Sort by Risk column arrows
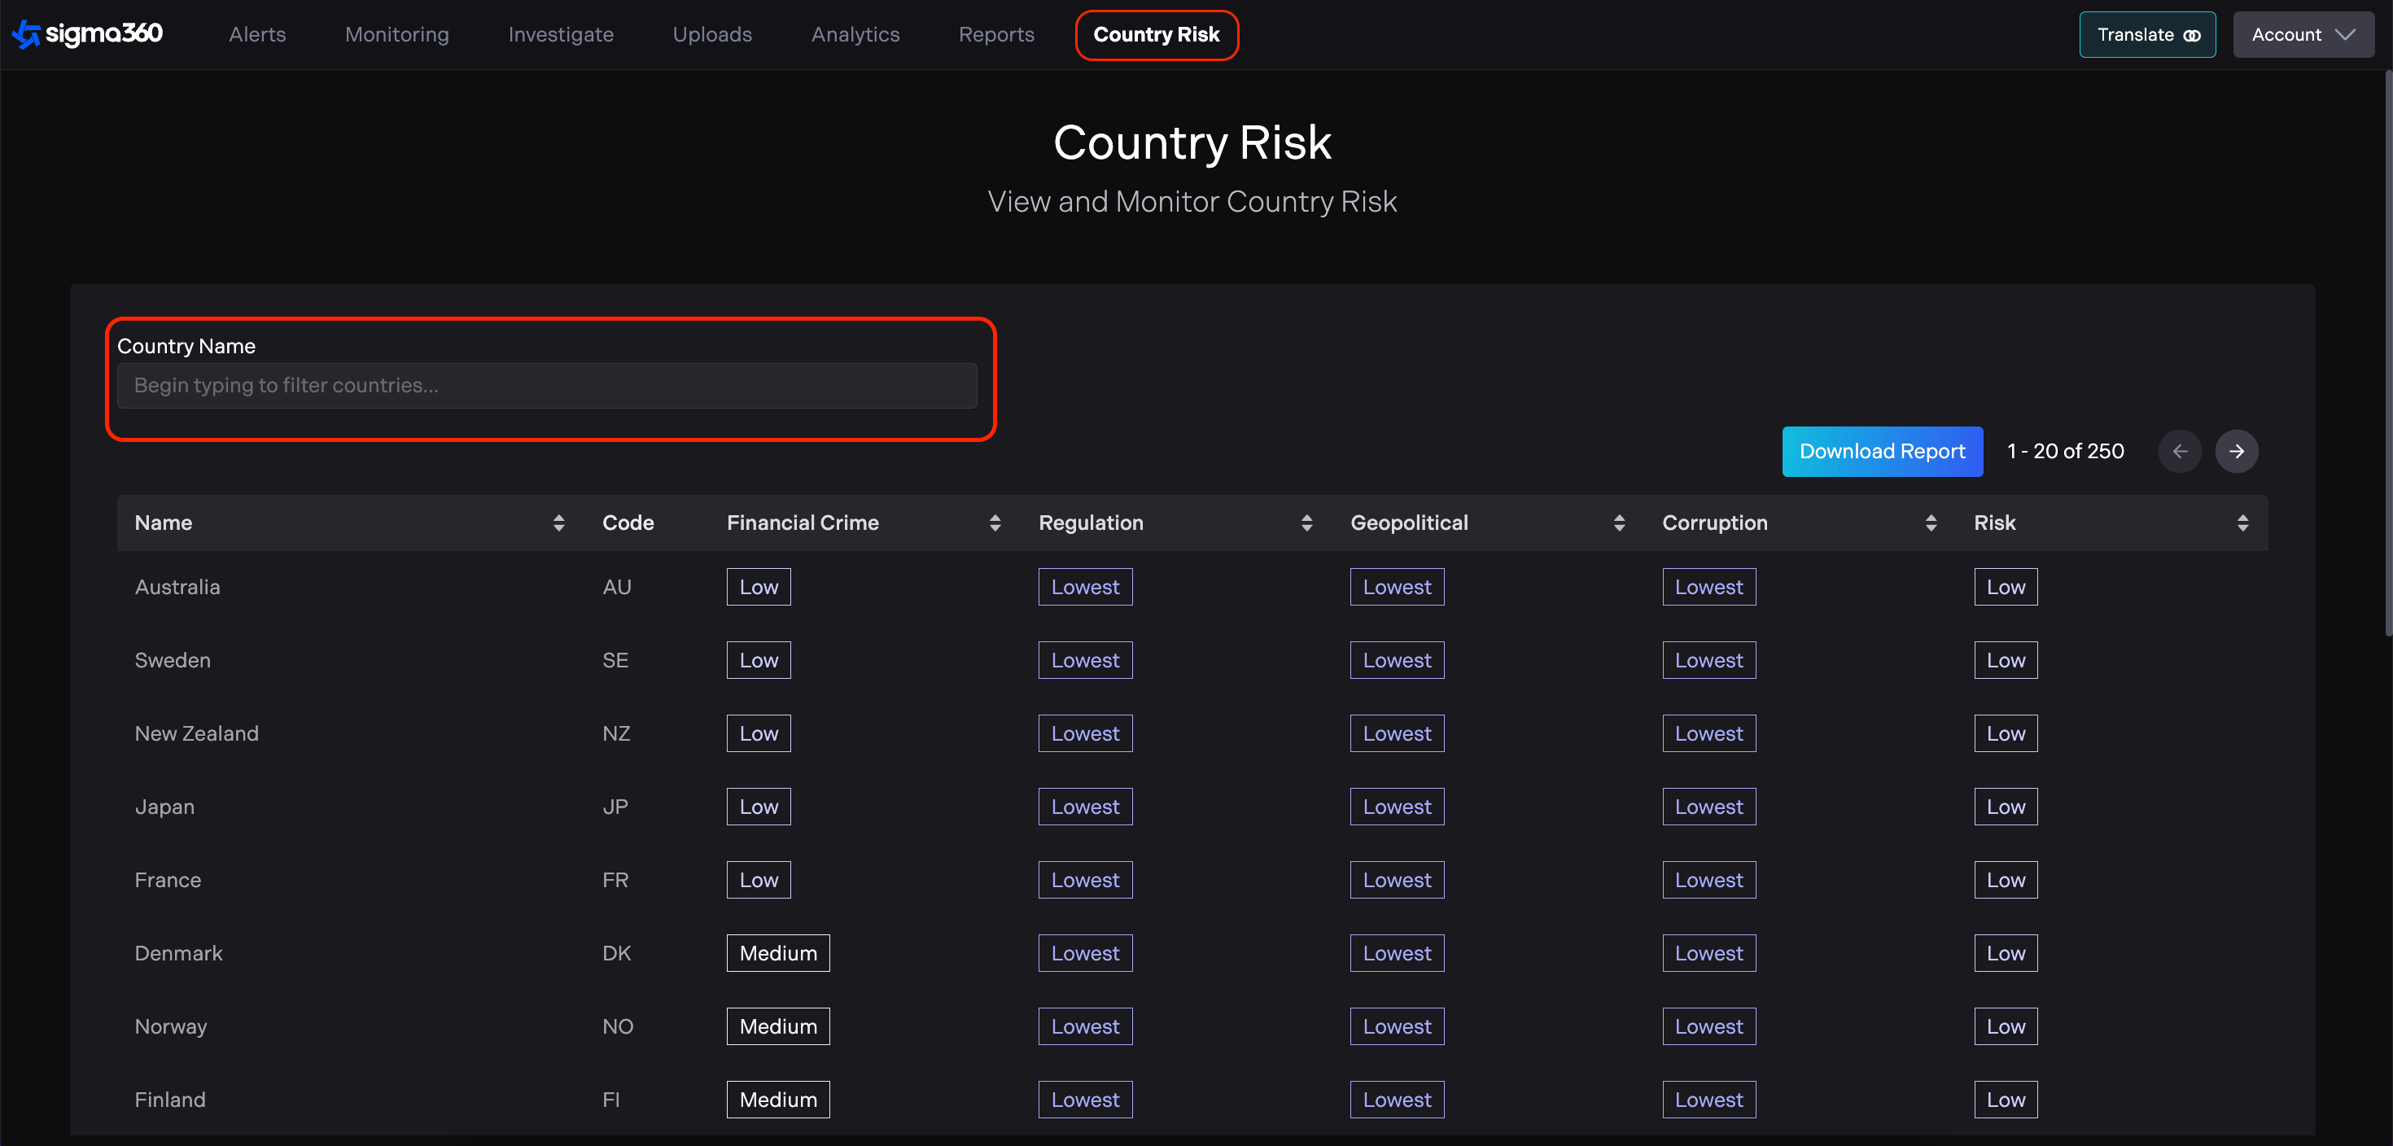This screenshot has height=1146, width=2393. [x=2242, y=523]
